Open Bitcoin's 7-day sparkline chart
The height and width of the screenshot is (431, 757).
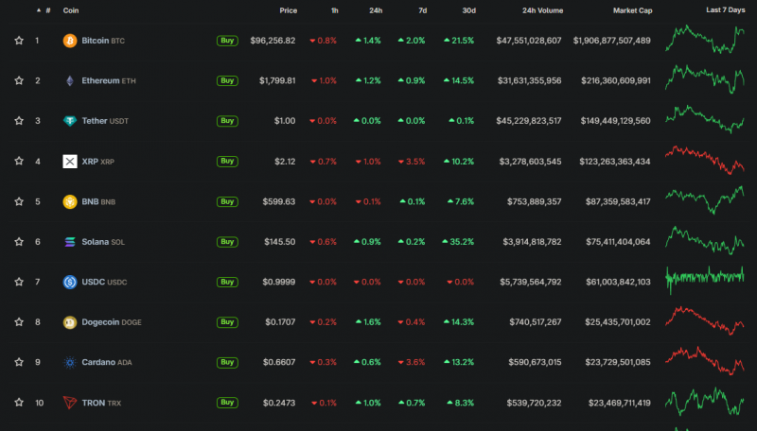[x=705, y=39]
